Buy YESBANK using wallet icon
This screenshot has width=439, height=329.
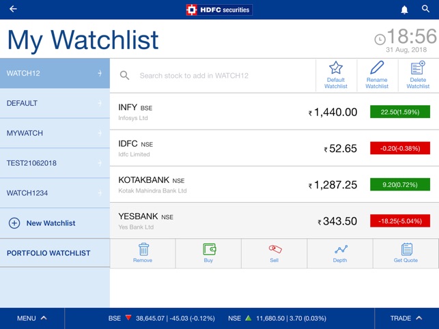pos(209,249)
